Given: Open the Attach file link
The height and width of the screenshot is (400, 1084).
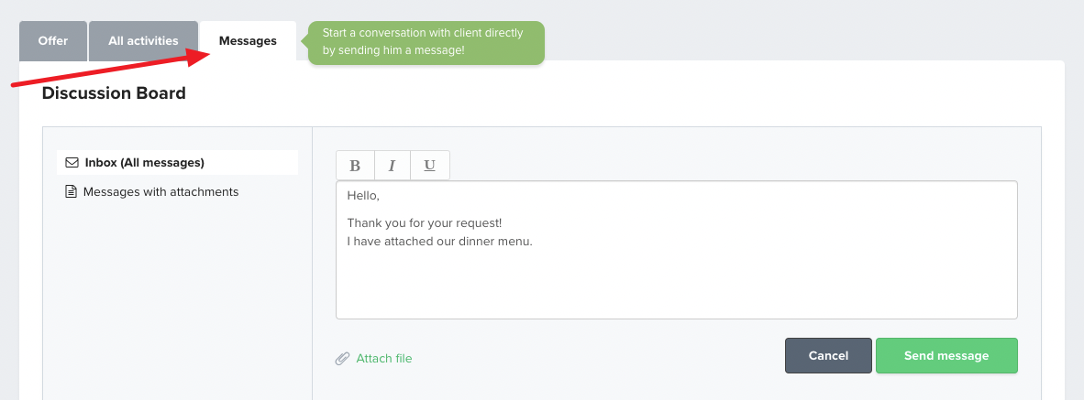Looking at the screenshot, I should click(383, 359).
